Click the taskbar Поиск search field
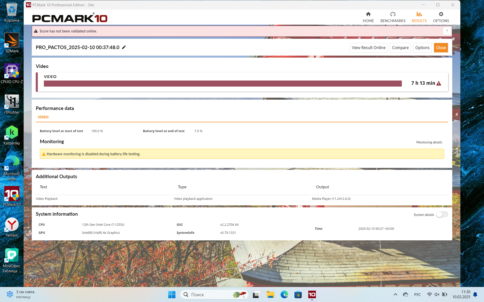 click(x=209, y=294)
